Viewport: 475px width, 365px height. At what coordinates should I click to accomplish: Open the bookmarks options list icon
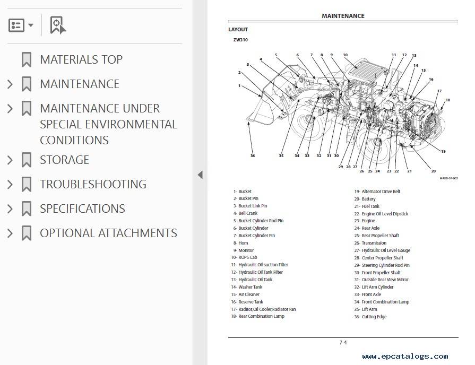point(16,25)
